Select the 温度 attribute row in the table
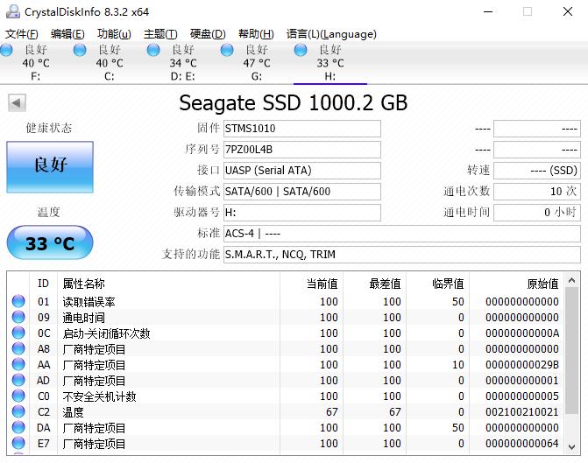Screen dimensions: 588x463 pyautogui.click(x=286, y=411)
